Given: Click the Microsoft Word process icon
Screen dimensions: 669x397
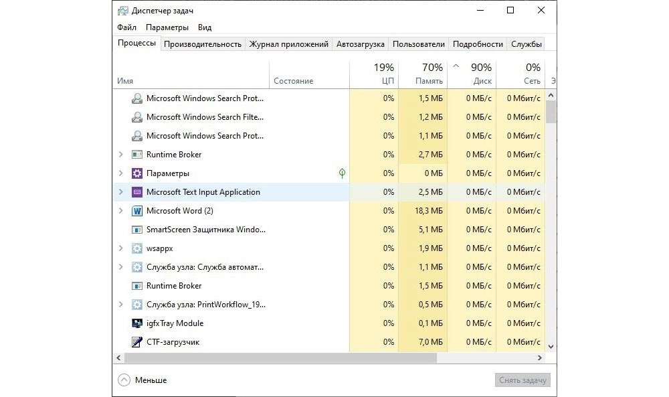Looking at the screenshot, I should [137, 211].
